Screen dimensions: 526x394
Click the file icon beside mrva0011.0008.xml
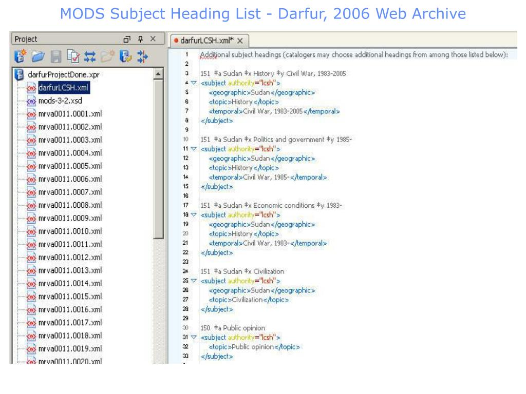[x=31, y=205]
